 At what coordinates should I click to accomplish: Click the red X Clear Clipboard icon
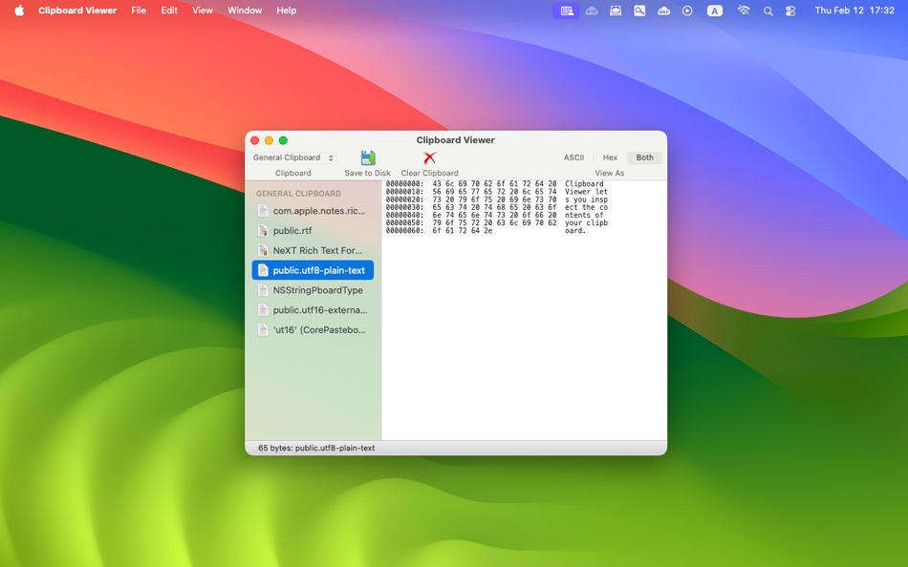pyautogui.click(x=428, y=156)
